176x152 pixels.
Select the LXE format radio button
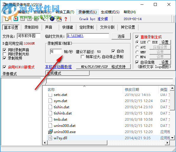(137, 42)
